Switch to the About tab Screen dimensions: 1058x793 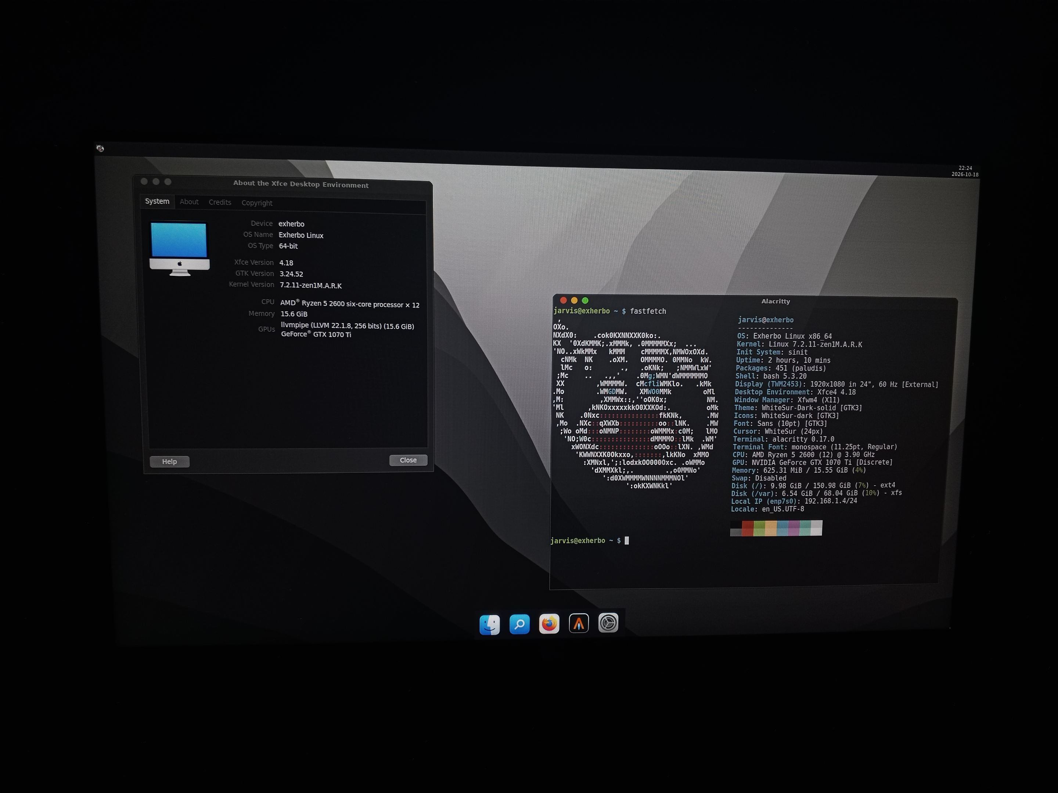(189, 202)
